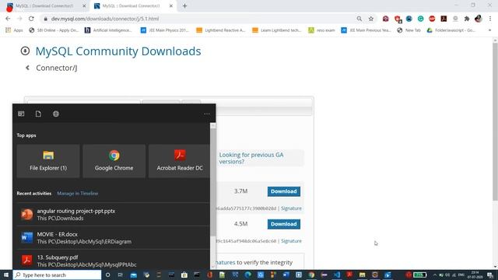Open Signature link for 3.7M file
Viewport: 498px width, 280px height.
tap(291, 208)
